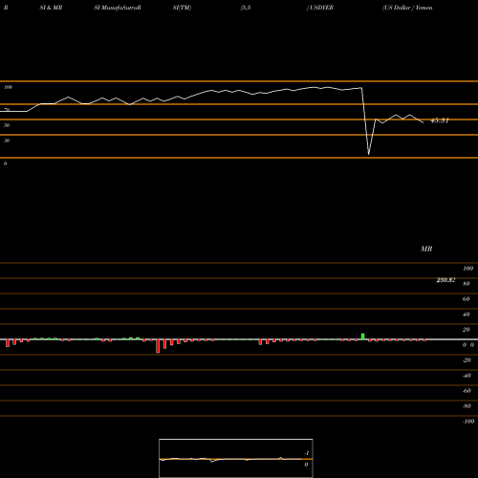The height and width of the screenshot is (478, 478).
Task: Click the sharp low point of the RSI line
Action: tap(369, 154)
